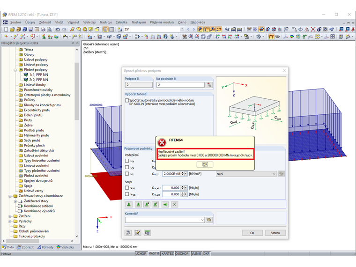Open the Není nonlinearity dropdown
The width and height of the screenshot is (356, 267).
274,174
